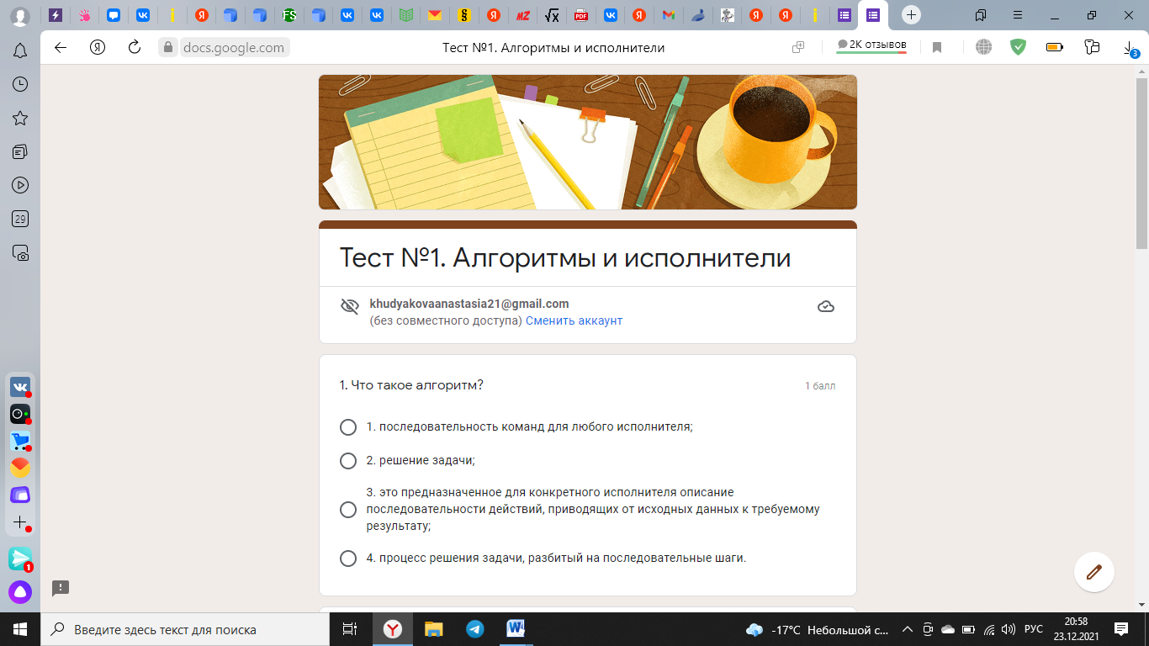Choose answer 4 "процесс решения задачи"
This screenshot has height=646, width=1149.
[x=348, y=559]
